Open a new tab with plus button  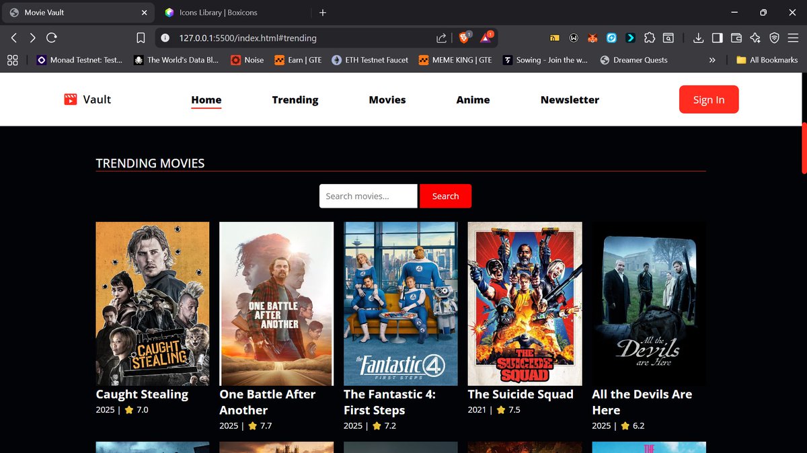tap(323, 13)
